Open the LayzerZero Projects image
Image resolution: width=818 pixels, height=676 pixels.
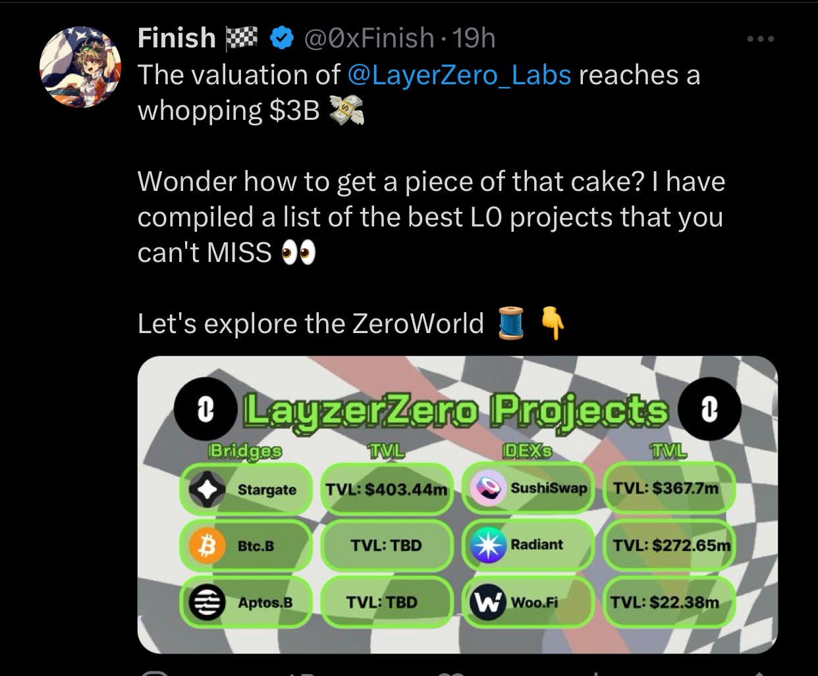pyautogui.click(x=458, y=505)
